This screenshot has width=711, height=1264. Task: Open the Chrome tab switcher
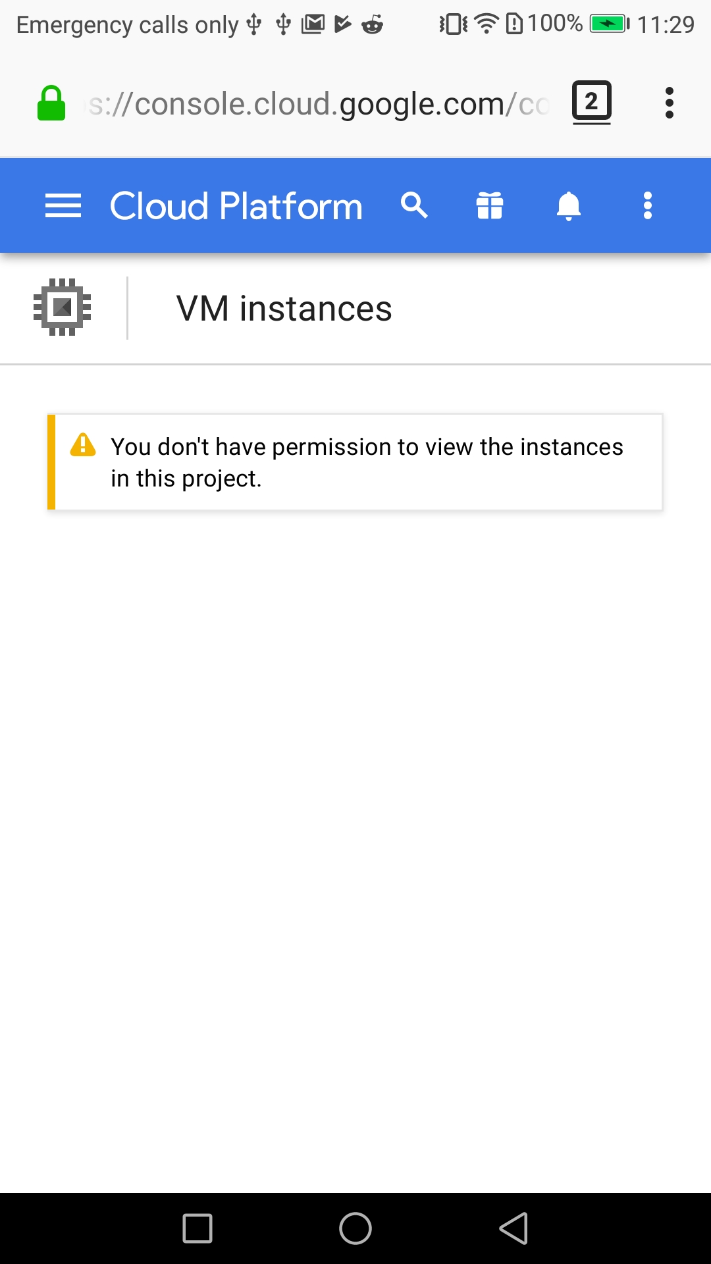(591, 102)
